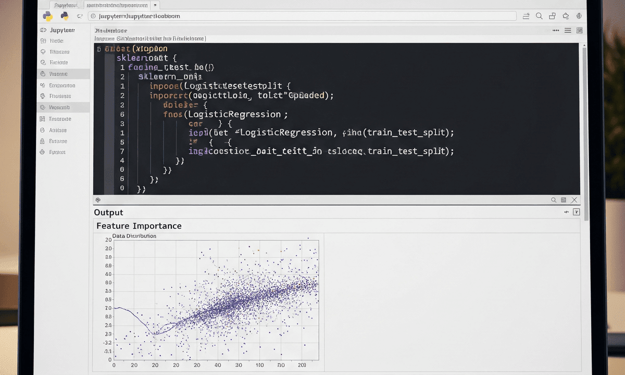Viewport: 625px width, 375px height.
Task: Expand the ellipsis options in the notebook header
Action: [x=556, y=31]
